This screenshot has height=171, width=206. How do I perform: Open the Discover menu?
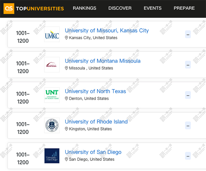(x=120, y=8)
